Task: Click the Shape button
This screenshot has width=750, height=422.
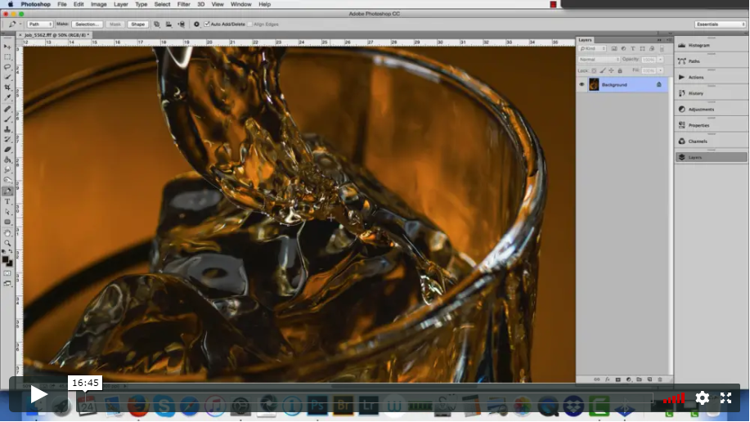Action: tap(137, 24)
